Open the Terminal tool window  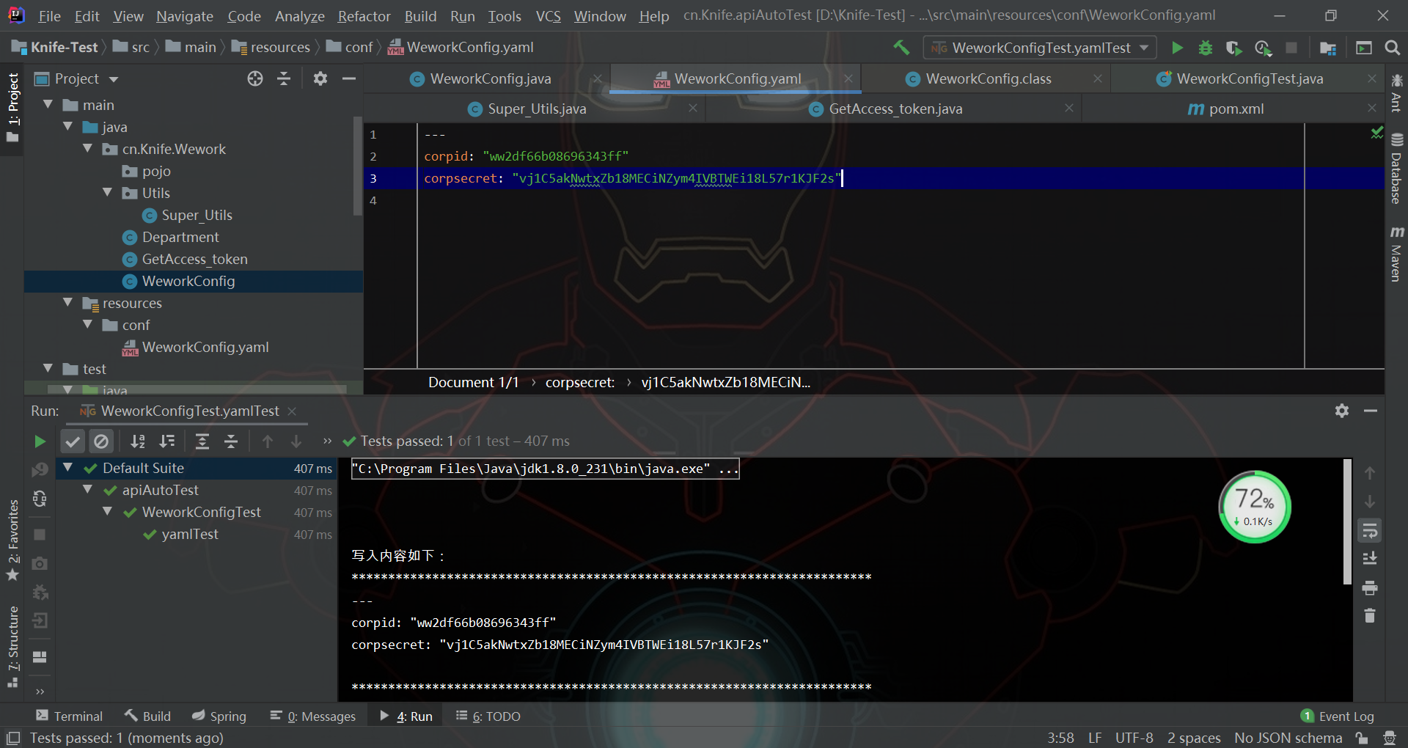(x=70, y=716)
